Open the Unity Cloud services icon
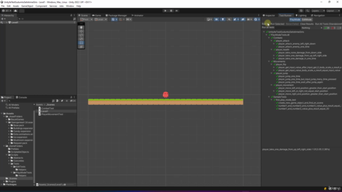Screen dimensions: 342x192 point(15,11)
